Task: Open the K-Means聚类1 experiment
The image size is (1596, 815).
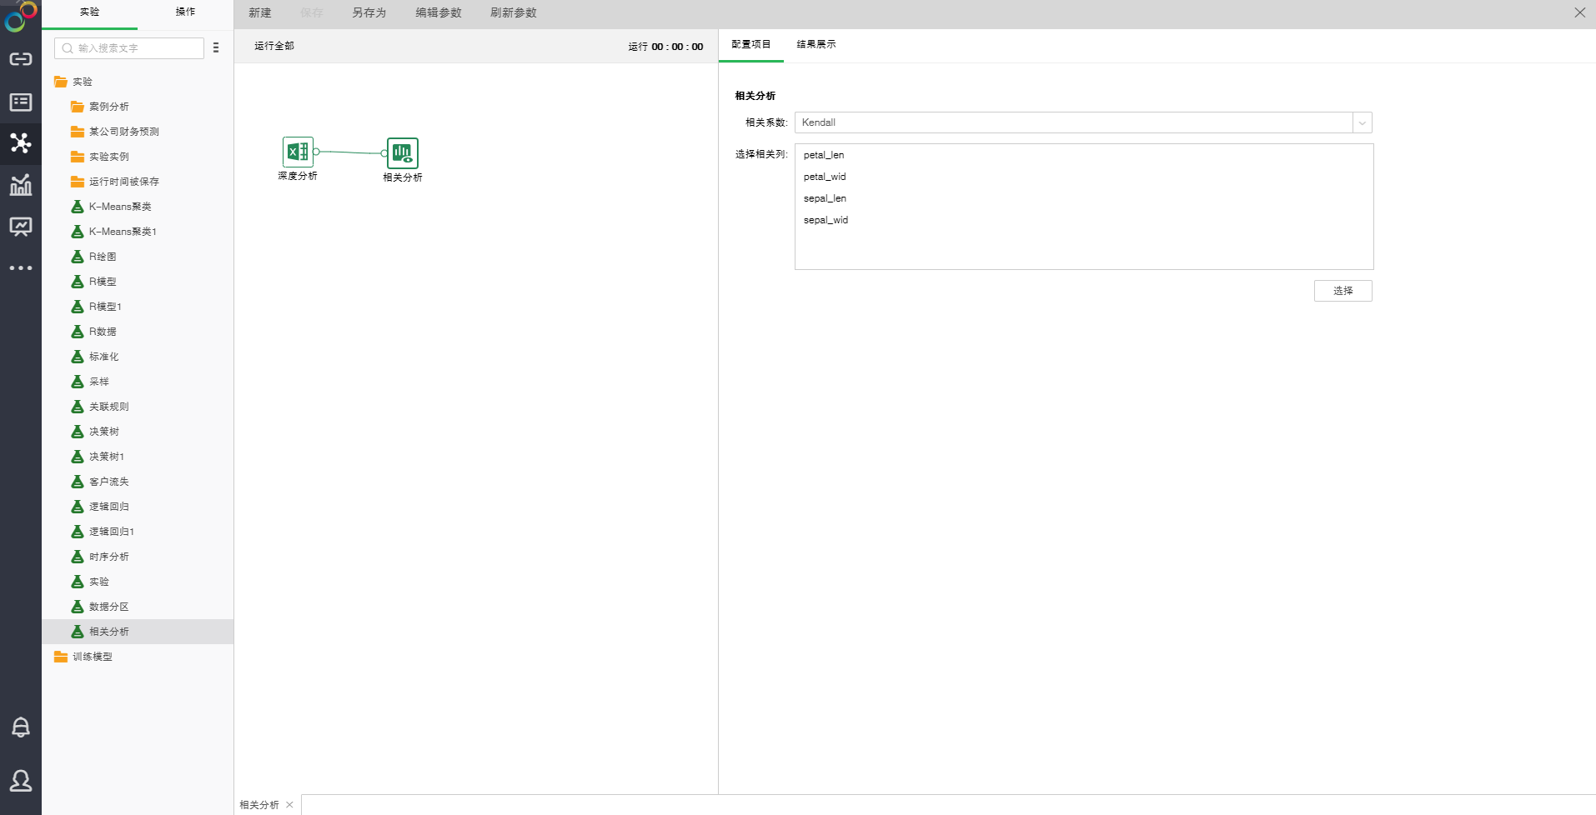Action: pyautogui.click(x=123, y=232)
